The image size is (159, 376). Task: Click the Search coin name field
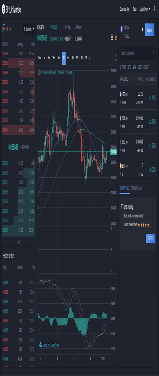tap(136, 53)
